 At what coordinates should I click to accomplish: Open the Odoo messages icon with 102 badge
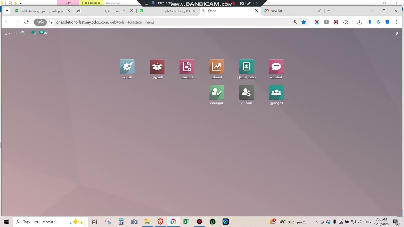(x=43, y=32)
